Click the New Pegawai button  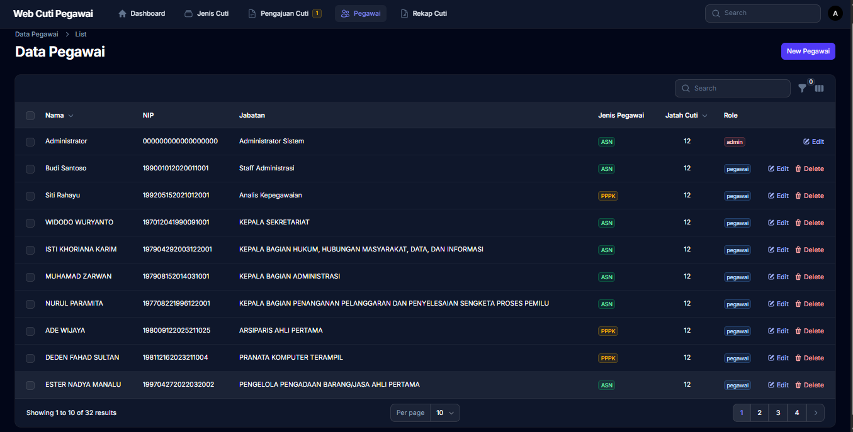click(808, 52)
